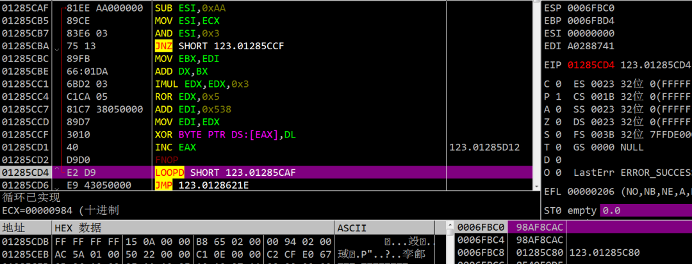Click the comment 123.01285D12

[x=484, y=148]
